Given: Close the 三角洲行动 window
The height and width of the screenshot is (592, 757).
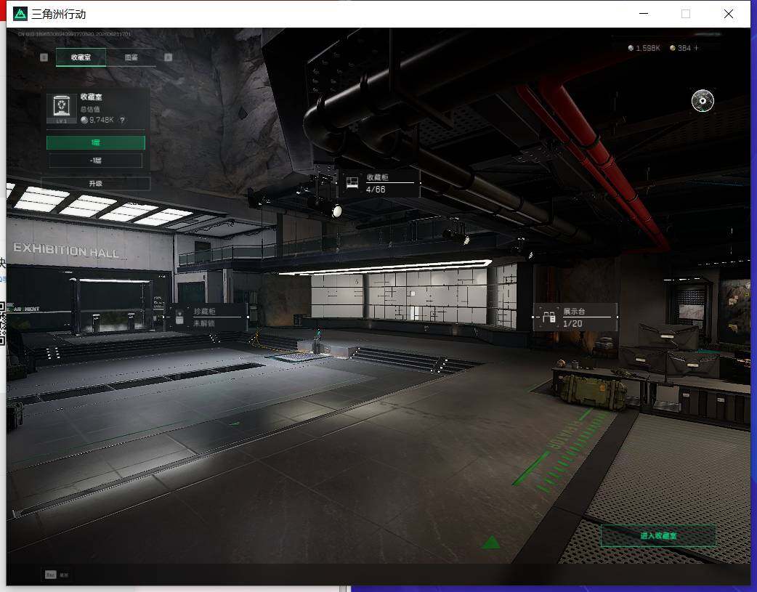Looking at the screenshot, I should (729, 14).
